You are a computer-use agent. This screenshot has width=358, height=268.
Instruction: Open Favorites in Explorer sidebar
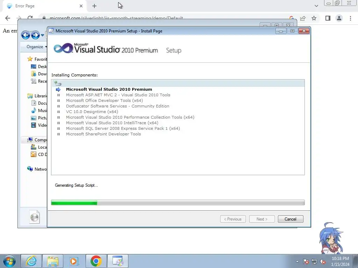(x=37, y=59)
